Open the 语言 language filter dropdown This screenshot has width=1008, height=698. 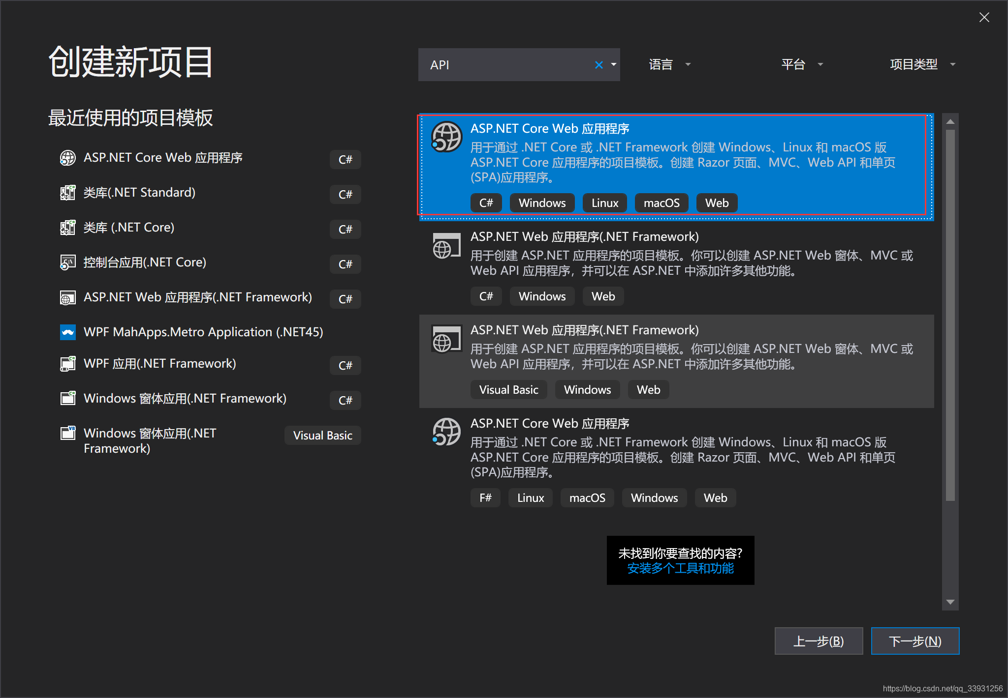pyautogui.click(x=669, y=64)
